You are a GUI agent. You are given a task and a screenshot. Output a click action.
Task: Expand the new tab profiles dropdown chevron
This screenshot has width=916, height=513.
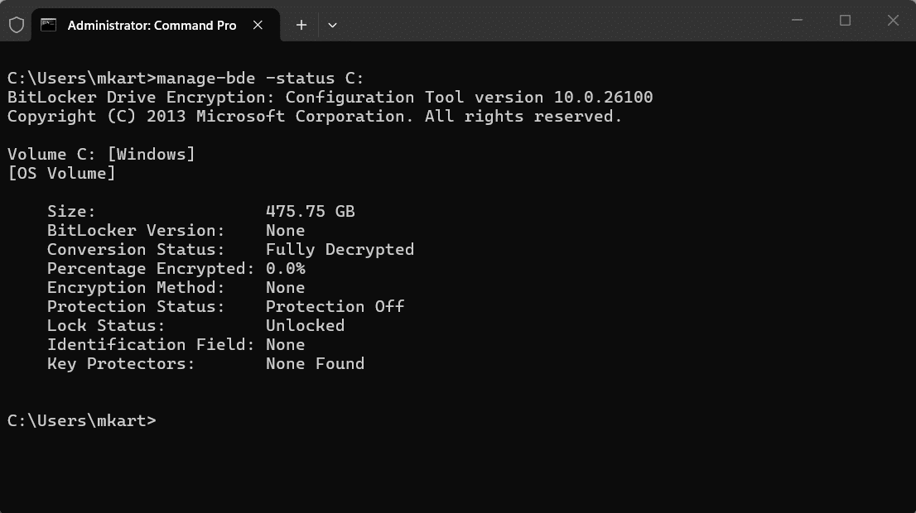tap(332, 25)
